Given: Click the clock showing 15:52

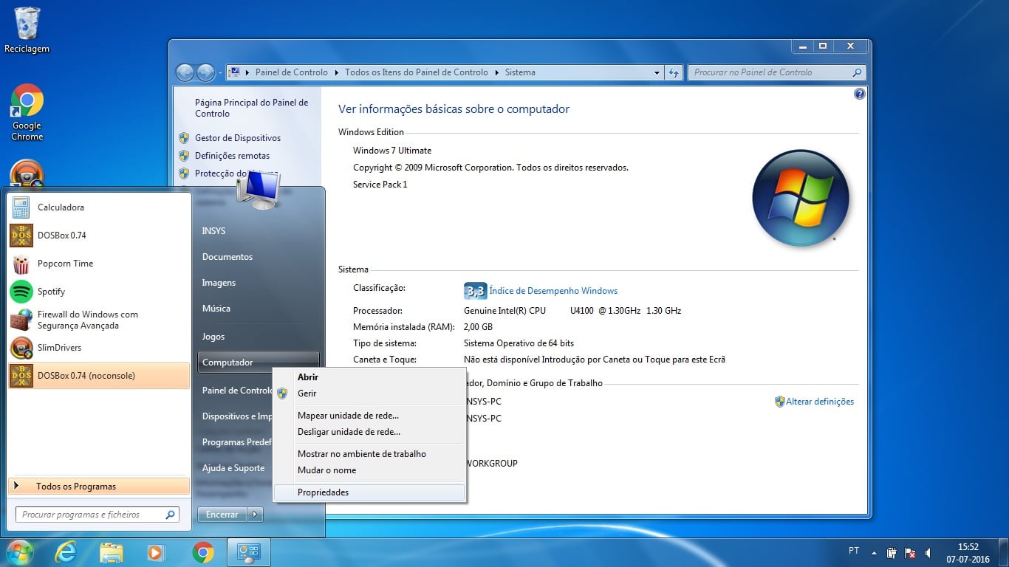Looking at the screenshot, I should [x=968, y=547].
